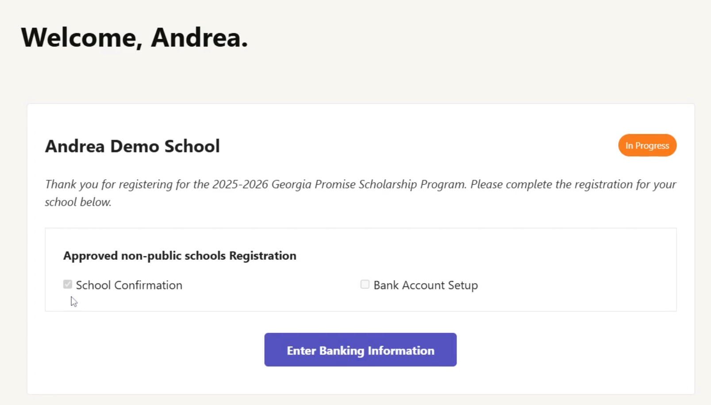711x405 pixels.
Task: Click the School Confirmation label text
Action: (129, 285)
